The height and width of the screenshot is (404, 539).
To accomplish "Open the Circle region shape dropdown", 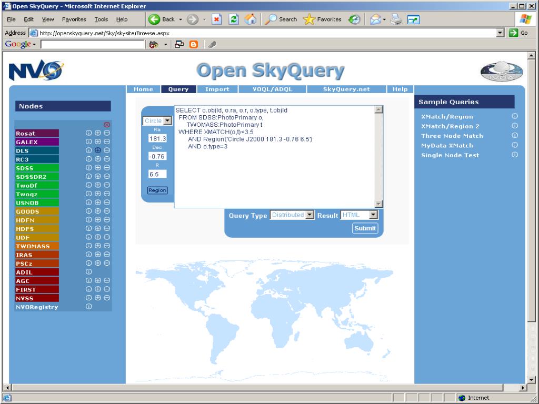I will tap(168, 120).
